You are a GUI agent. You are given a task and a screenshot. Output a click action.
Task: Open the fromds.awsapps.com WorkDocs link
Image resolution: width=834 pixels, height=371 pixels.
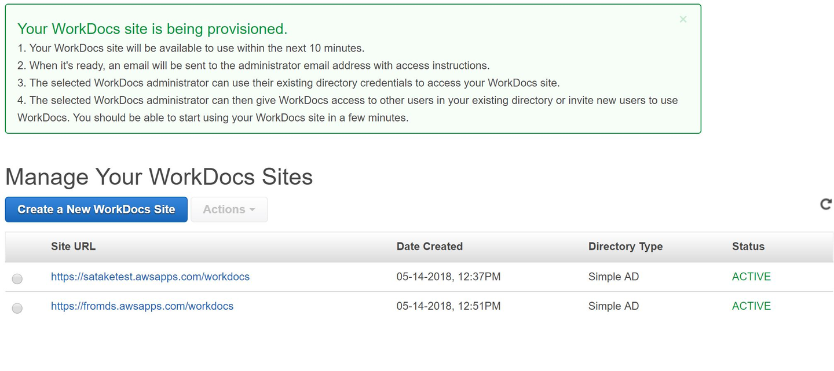(x=142, y=306)
